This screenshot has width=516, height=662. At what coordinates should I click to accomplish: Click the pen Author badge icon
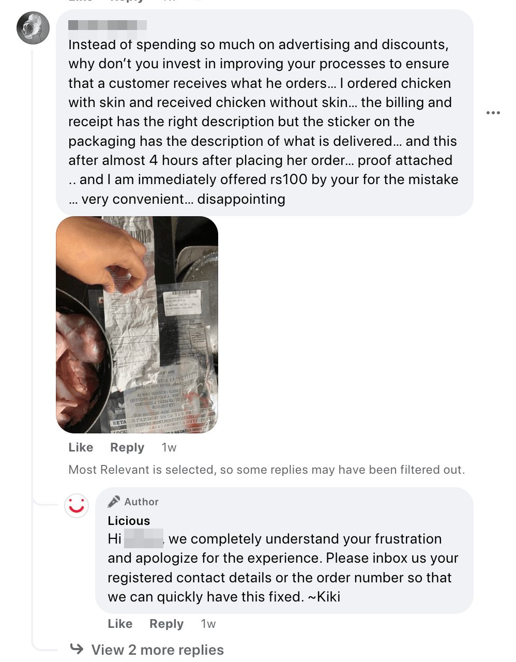coord(114,502)
